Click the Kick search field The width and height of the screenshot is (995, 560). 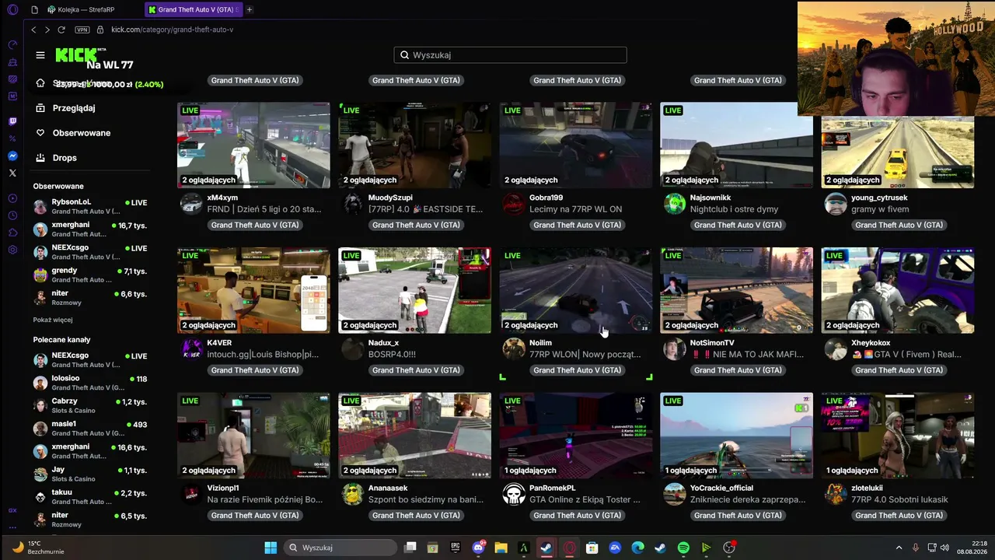510,55
